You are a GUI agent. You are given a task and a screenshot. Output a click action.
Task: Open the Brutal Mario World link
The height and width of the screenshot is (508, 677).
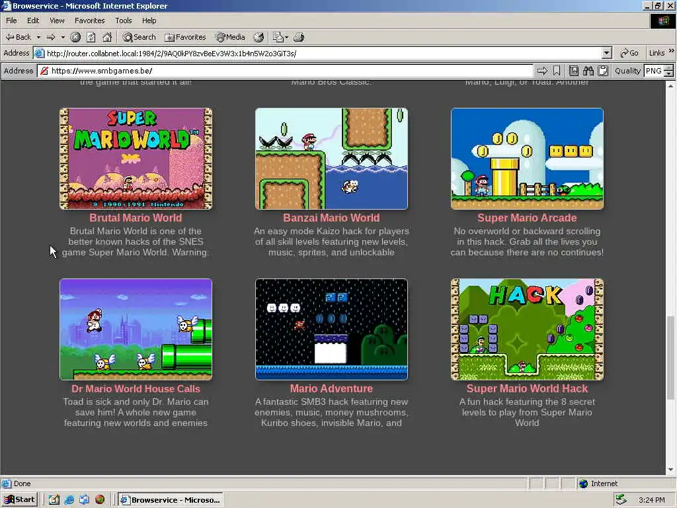coord(136,218)
